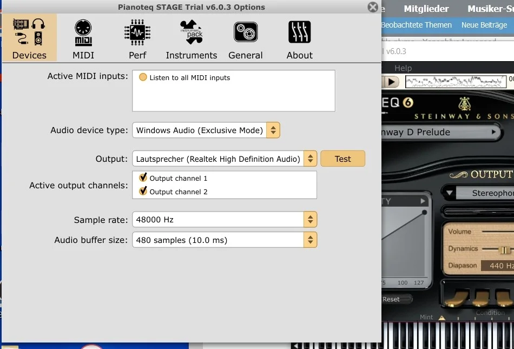
Task: Open the MIDI settings icon
Action: point(83,32)
